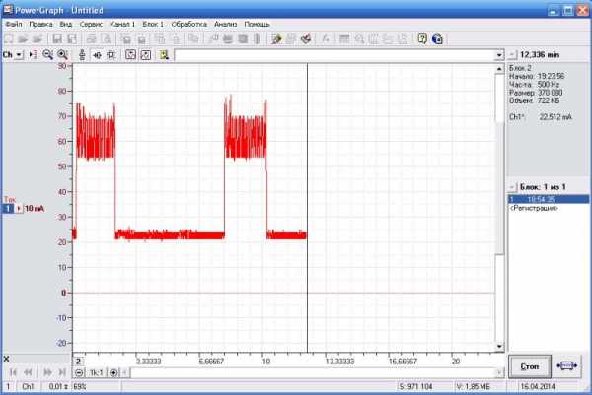The image size is (592, 395).
Task: Click the help question mark icon
Action: point(422,39)
